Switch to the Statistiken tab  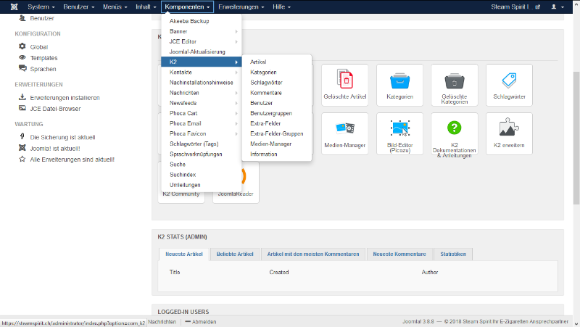[452, 254]
